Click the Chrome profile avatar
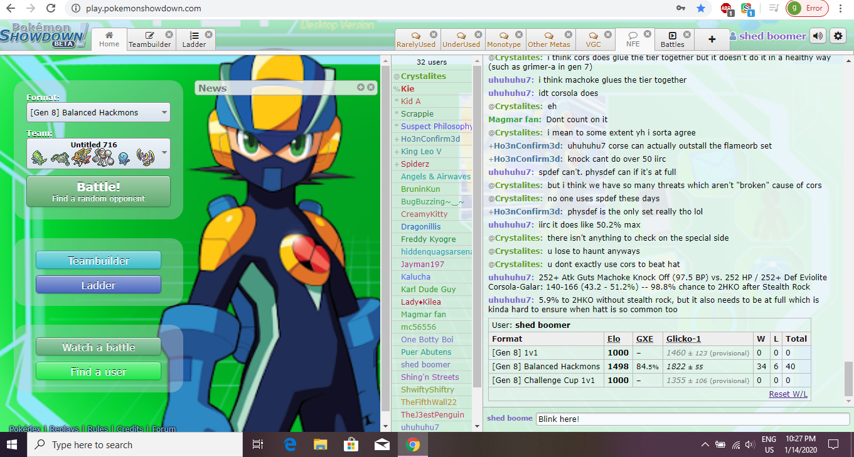Screen dimensions: 854x457 (x=794, y=8)
